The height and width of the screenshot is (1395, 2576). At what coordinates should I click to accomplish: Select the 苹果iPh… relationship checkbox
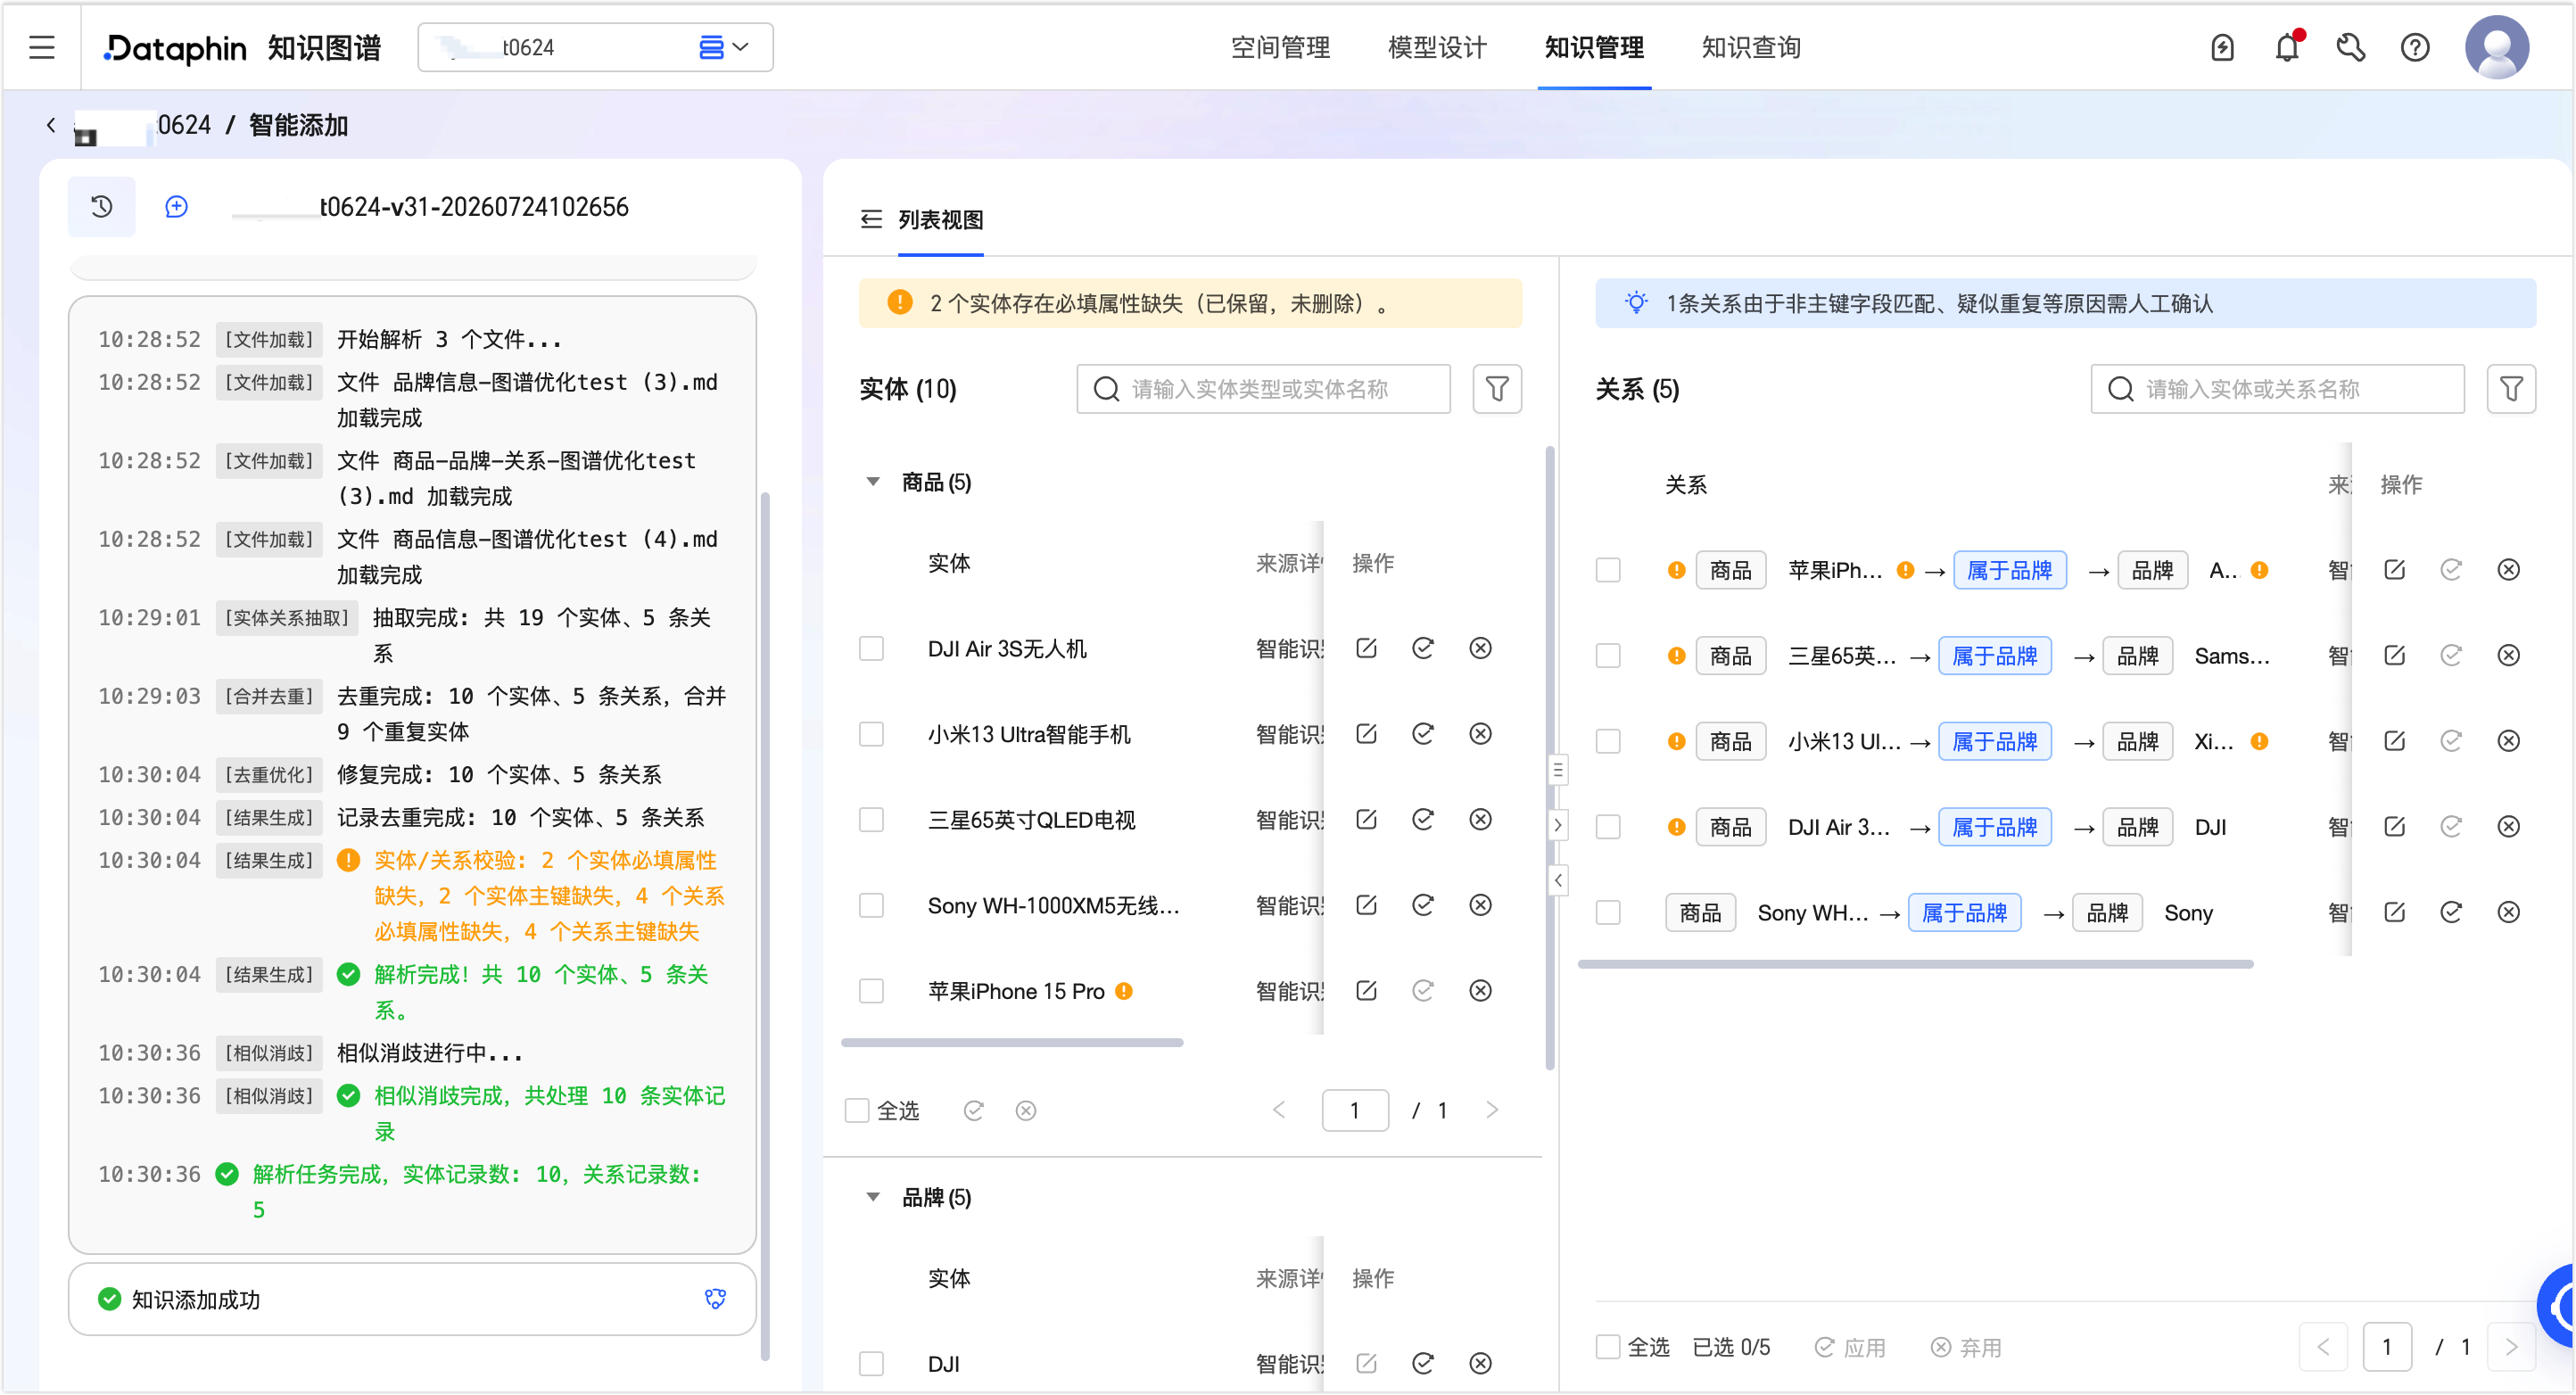[x=1608, y=570]
